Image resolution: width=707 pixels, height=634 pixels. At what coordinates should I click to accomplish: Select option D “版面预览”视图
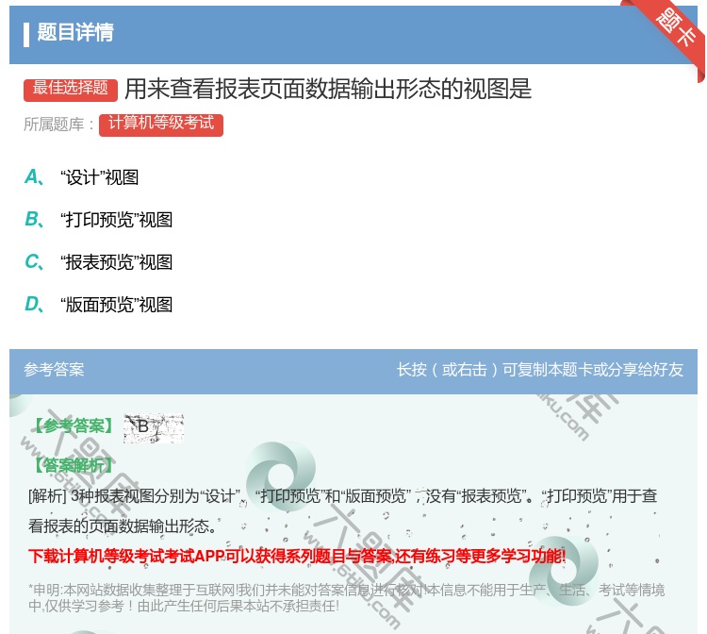[98, 304]
